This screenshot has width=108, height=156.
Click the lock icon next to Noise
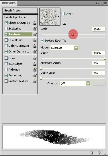35,58
